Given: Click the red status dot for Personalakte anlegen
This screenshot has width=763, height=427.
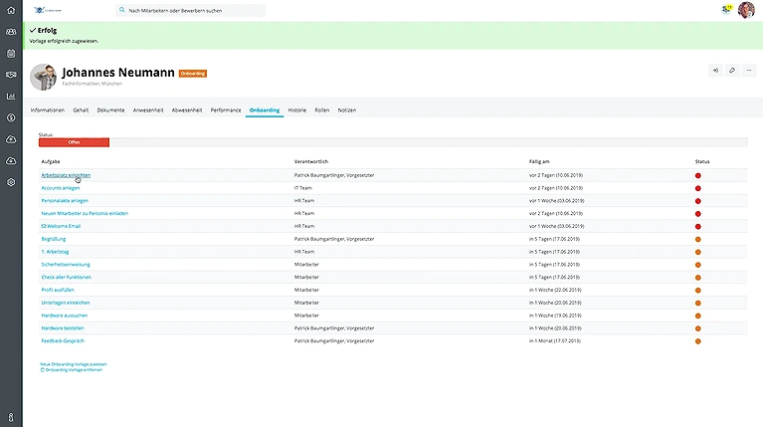Looking at the screenshot, I should (x=697, y=201).
